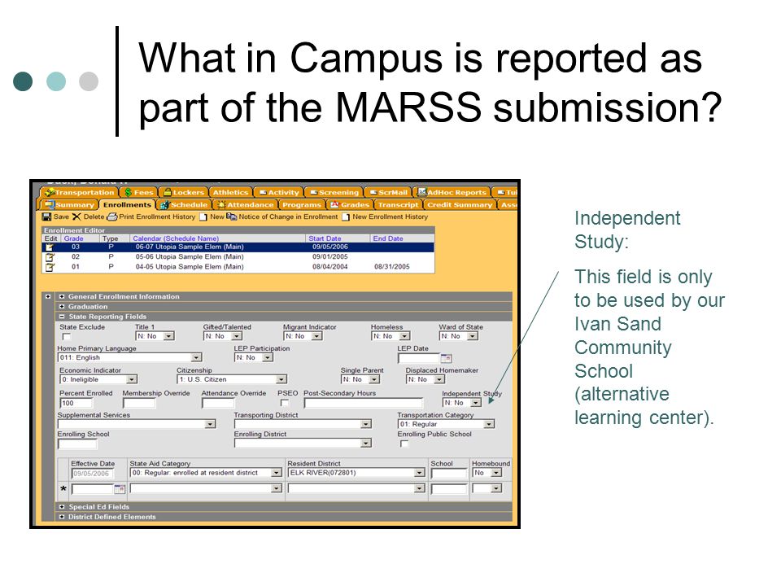The height and width of the screenshot is (586, 781).
Task: Open the Displaced Homemaker dropdown
Action: pyautogui.click(x=439, y=380)
